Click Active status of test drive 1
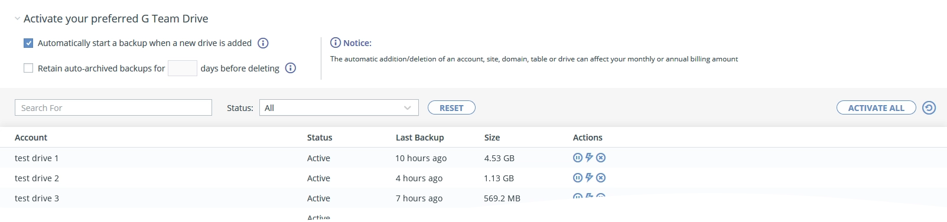 (318, 158)
